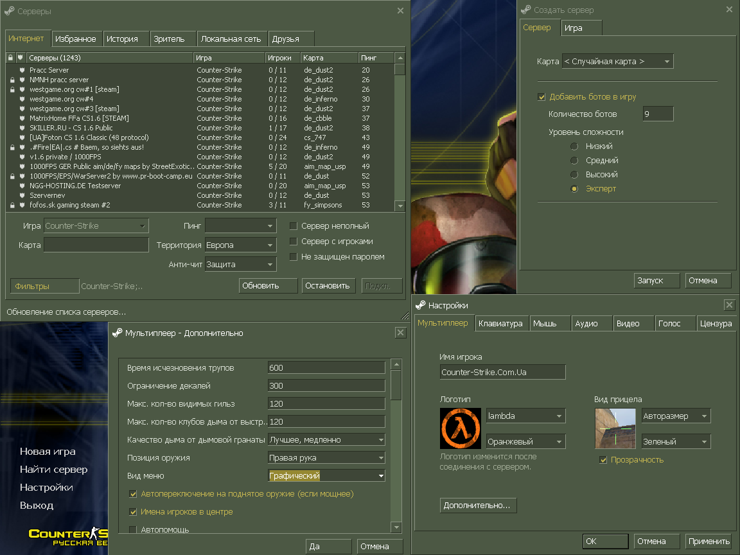The image size is (740, 555).
Task: Enable the Сервер с игроками filter checkbox
Action: pos(293,241)
